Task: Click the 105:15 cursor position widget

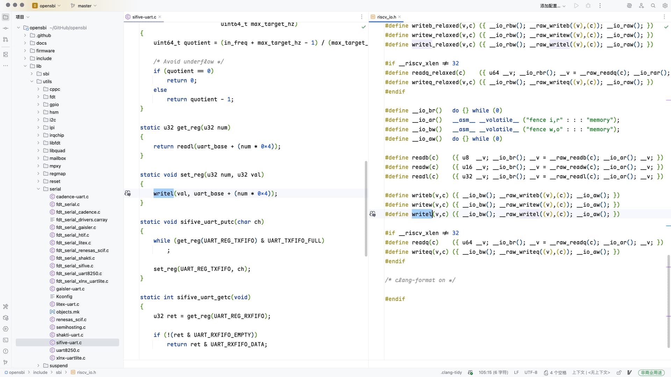Action: coord(493,372)
